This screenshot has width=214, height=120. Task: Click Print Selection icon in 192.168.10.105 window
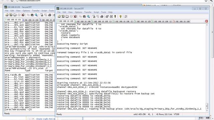[x=98, y=16]
